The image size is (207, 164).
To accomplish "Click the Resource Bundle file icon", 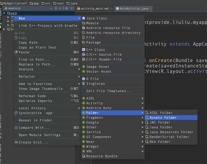I will 84,156.
